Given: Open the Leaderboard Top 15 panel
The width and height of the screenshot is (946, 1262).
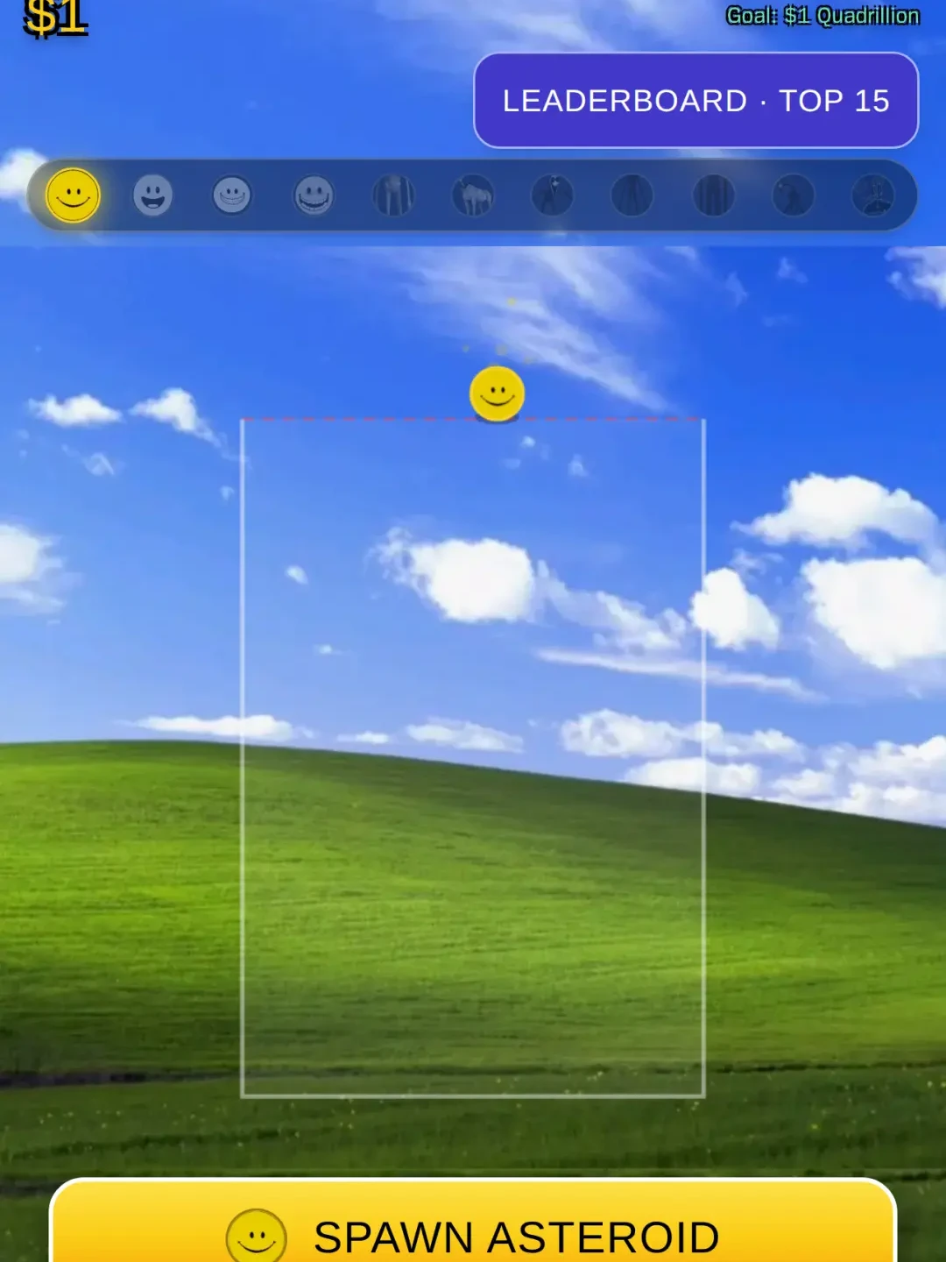Looking at the screenshot, I should (696, 101).
